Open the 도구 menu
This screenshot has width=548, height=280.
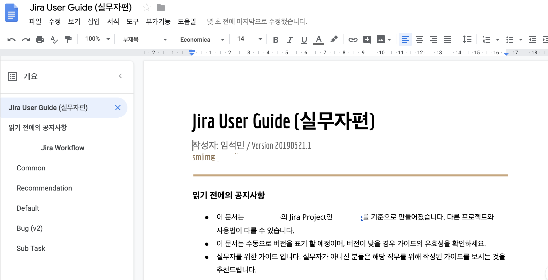pos(132,21)
